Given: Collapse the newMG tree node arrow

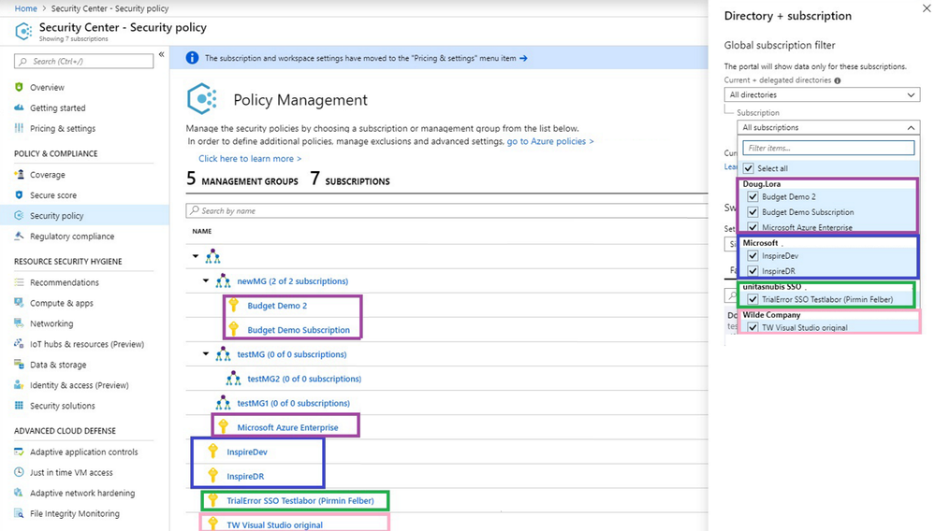Looking at the screenshot, I should pos(206,280).
